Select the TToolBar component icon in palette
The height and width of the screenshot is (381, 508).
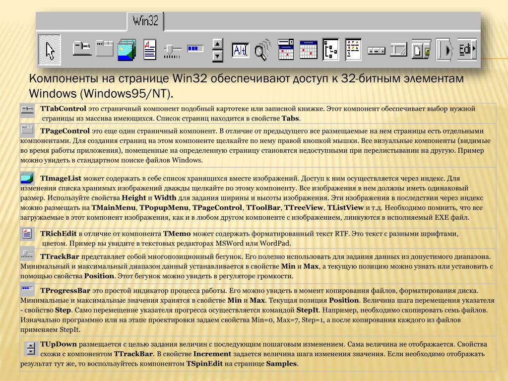coord(421,50)
